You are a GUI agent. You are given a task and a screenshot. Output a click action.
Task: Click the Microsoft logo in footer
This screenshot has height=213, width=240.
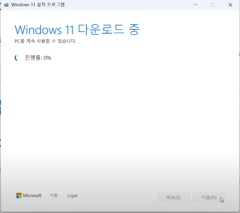(x=29, y=195)
